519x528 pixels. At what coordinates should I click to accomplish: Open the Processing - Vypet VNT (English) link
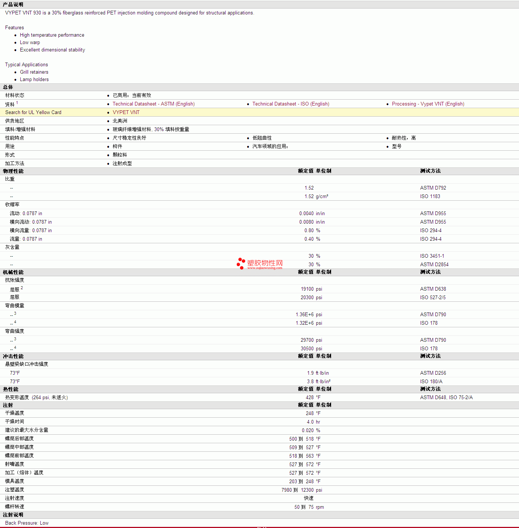point(428,104)
